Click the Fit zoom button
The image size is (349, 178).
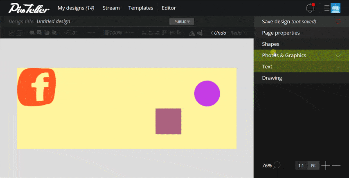point(313,166)
